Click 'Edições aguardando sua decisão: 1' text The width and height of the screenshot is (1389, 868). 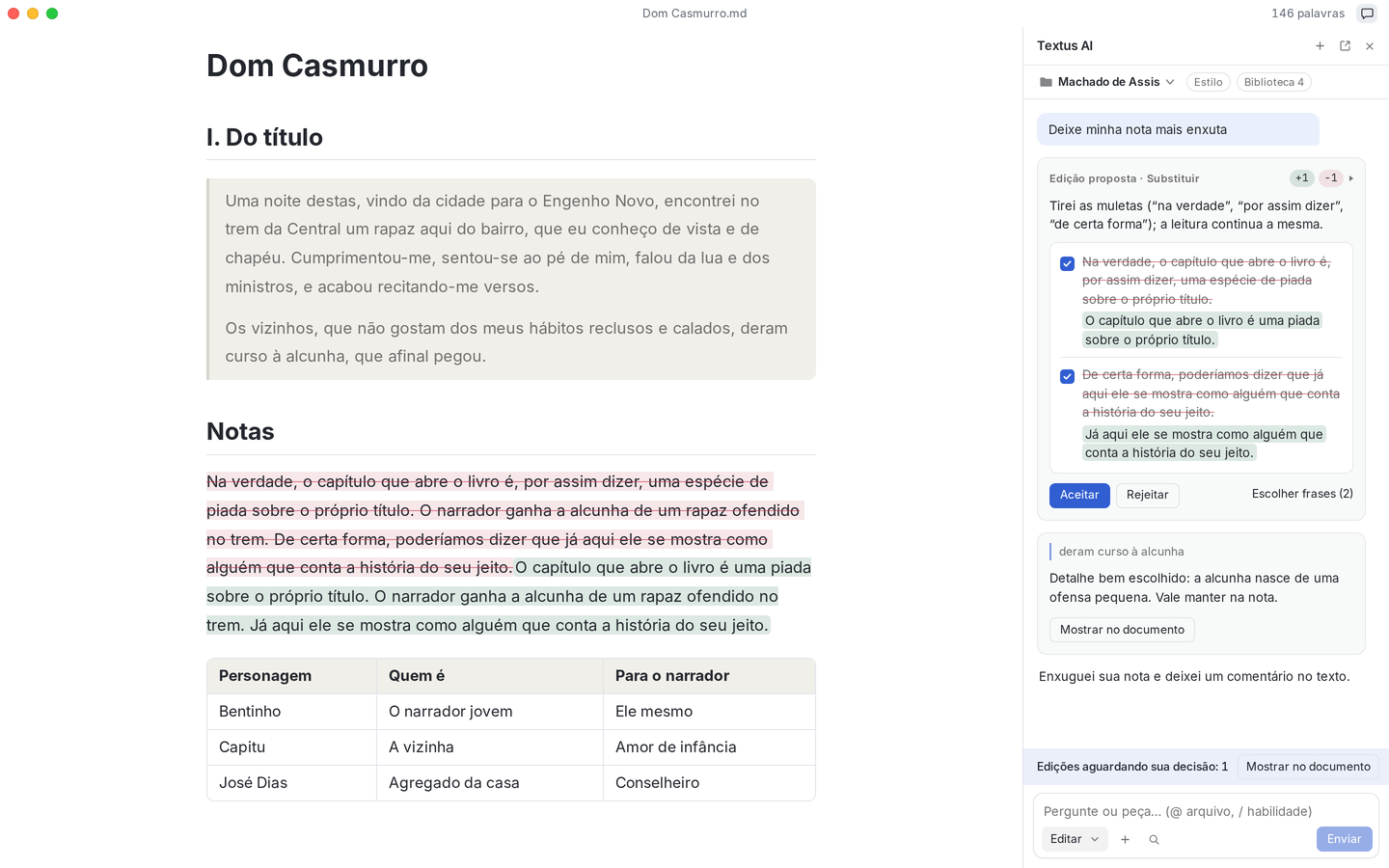[1132, 767]
